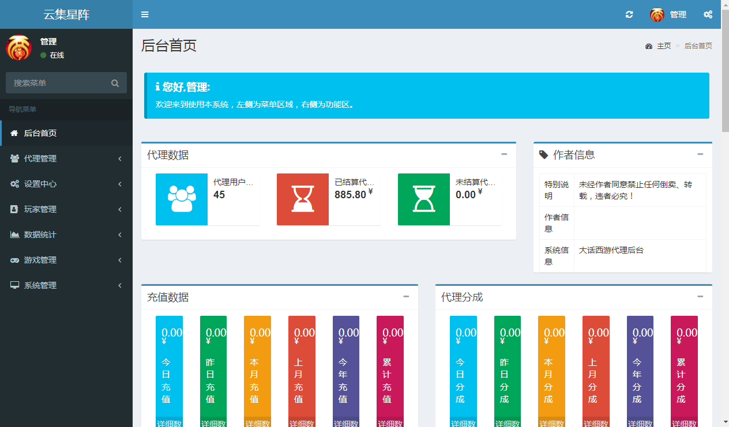Click the dashboard icon beside 主页 breadcrumb
729x427 pixels.
click(x=649, y=46)
